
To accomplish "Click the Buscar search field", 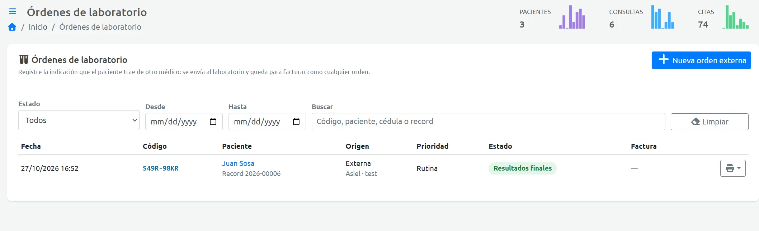I will pyautogui.click(x=489, y=122).
